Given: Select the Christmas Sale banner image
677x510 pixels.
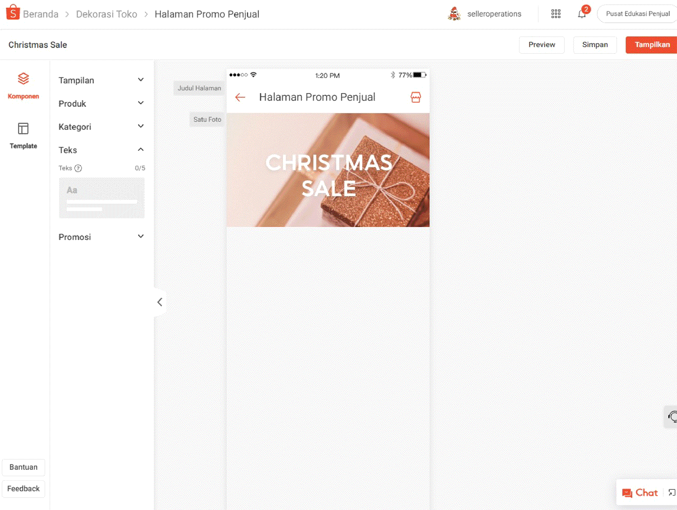Looking at the screenshot, I should [328, 170].
